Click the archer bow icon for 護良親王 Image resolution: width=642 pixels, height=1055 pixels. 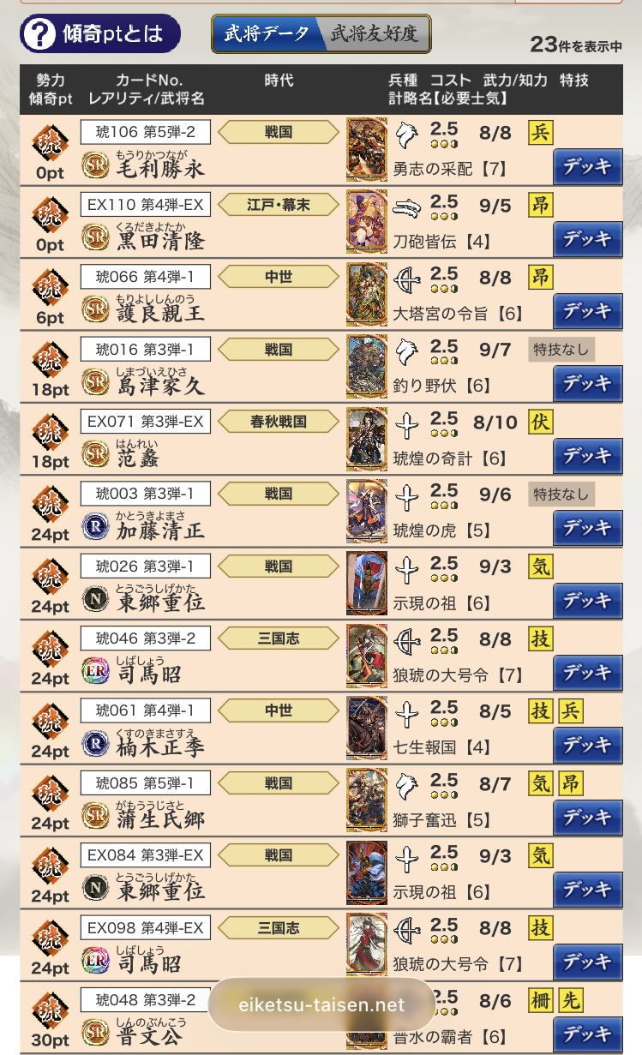click(x=408, y=277)
